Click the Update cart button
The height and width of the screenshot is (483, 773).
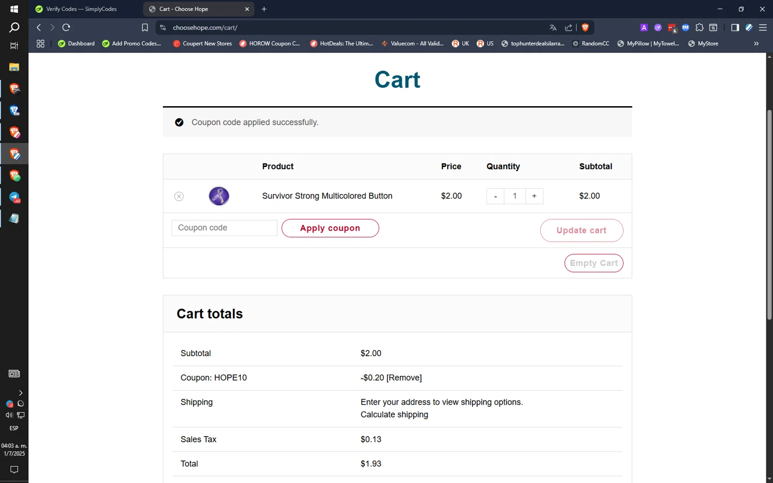(x=581, y=230)
